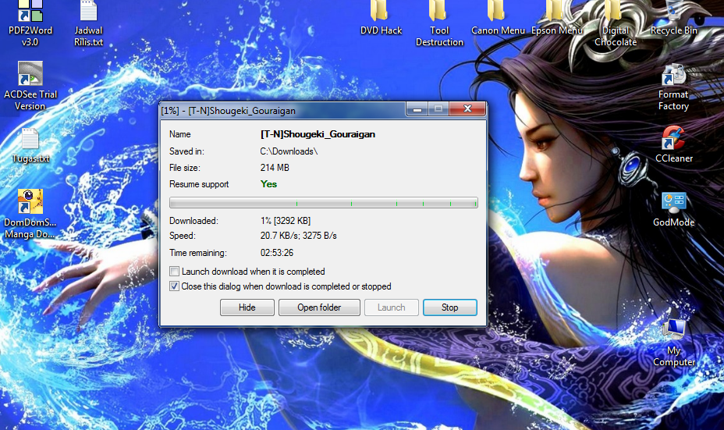
Task: Uncheck Close this dialog when download completes
Action: pyautogui.click(x=174, y=286)
